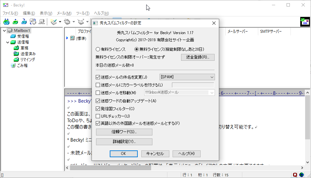Viewport: 311px width, 178px height.
Task: Click the red Q status bar icon
Action: (x=295, y=175)
